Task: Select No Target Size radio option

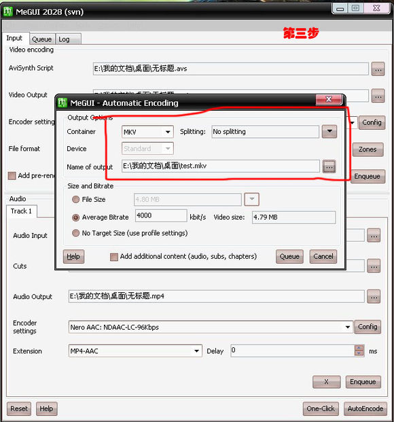Action: click(75, 233)
